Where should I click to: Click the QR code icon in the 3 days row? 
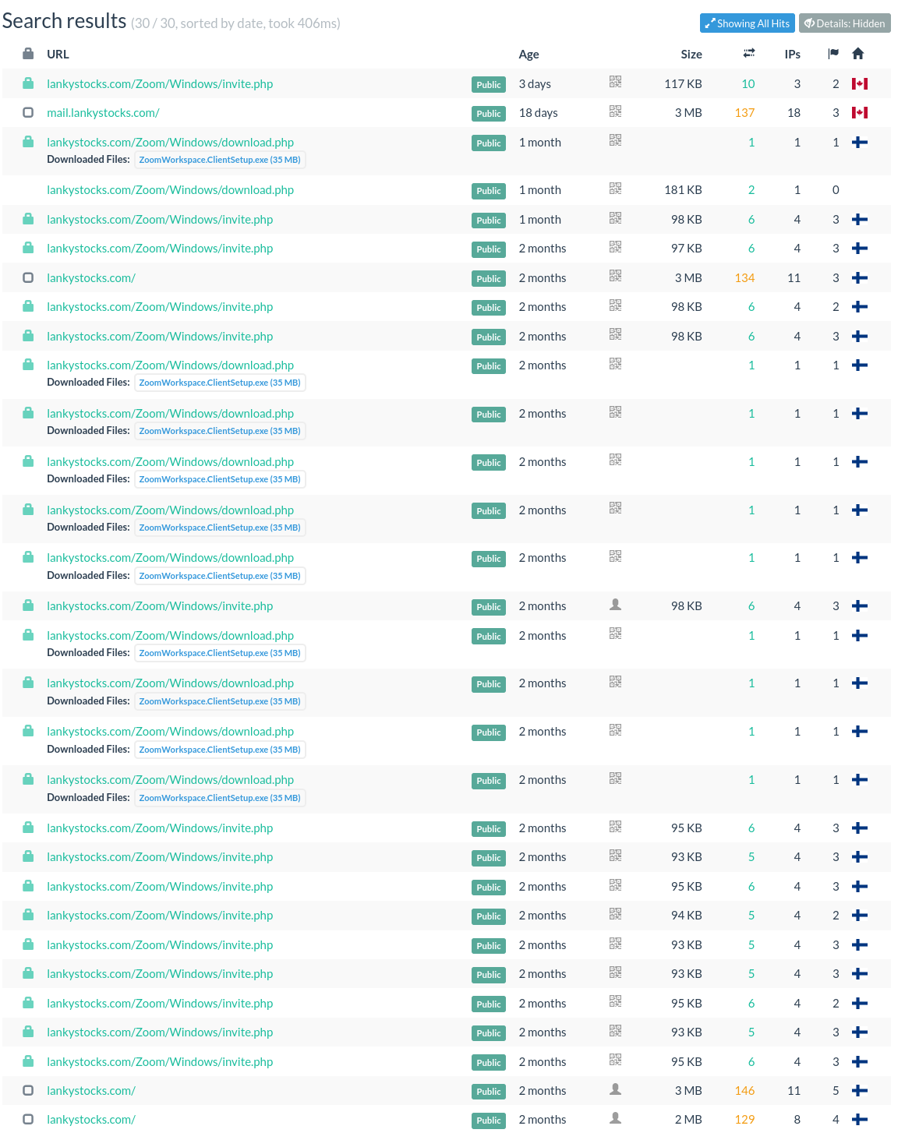tap(615, 82)
